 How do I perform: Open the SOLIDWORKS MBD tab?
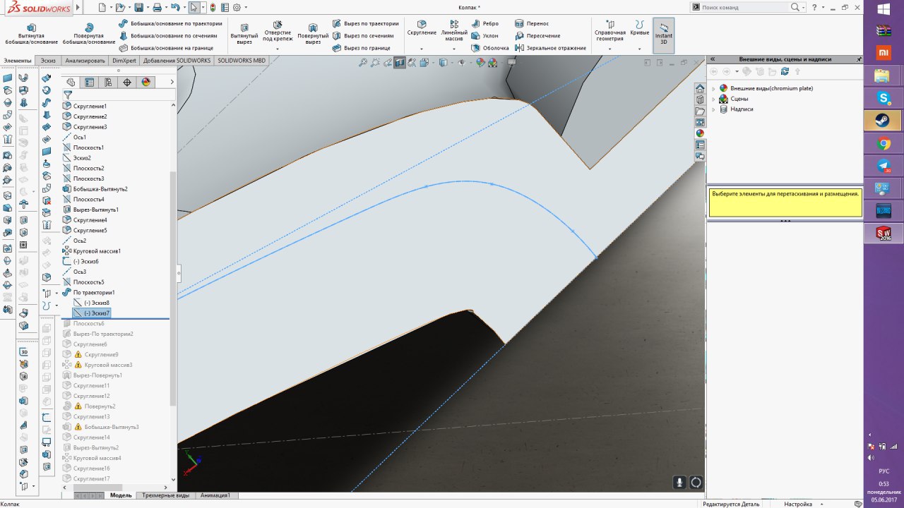click(x=242, y=61)
